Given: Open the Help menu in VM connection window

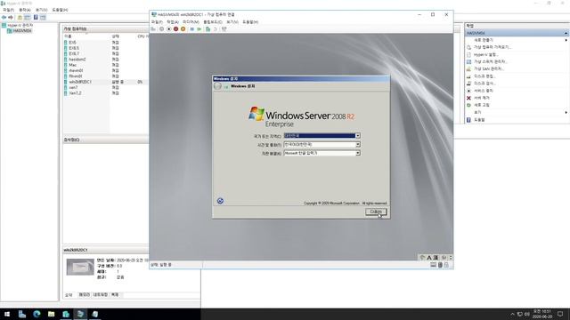Looking at the screenshot, I should [x=249, y=22].
